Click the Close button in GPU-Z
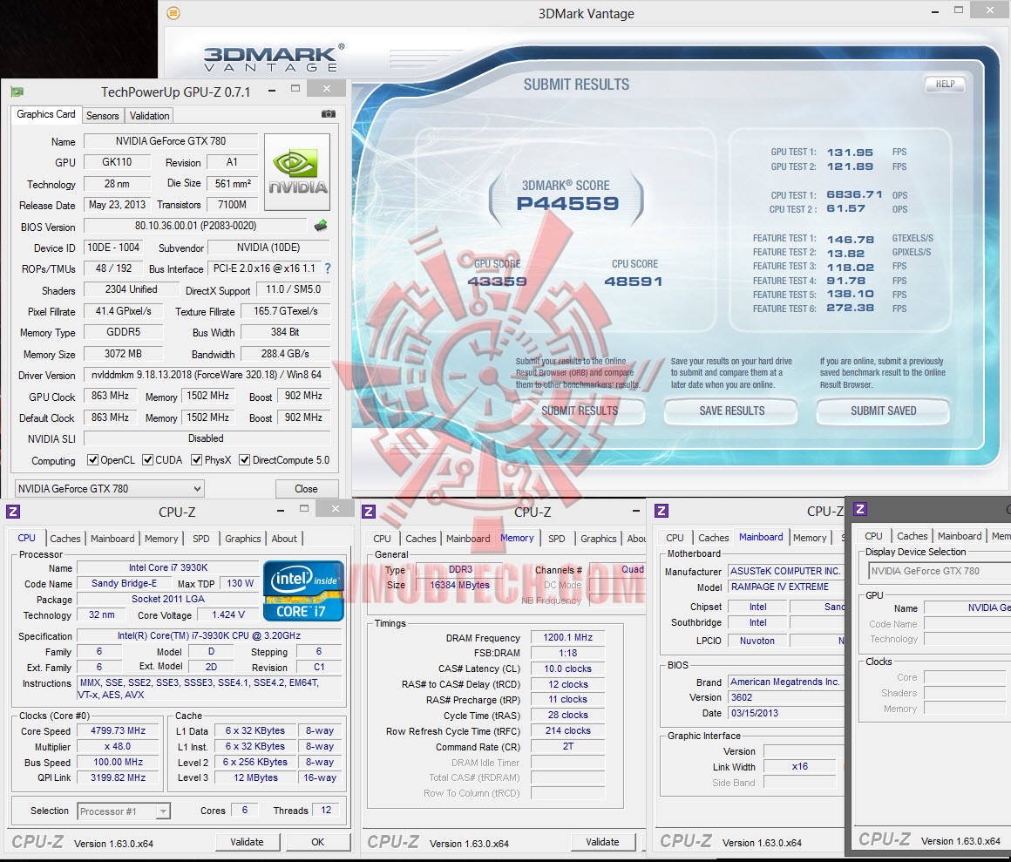The width and height of the screenshot is (1011, 862). [x=306, y=489]
